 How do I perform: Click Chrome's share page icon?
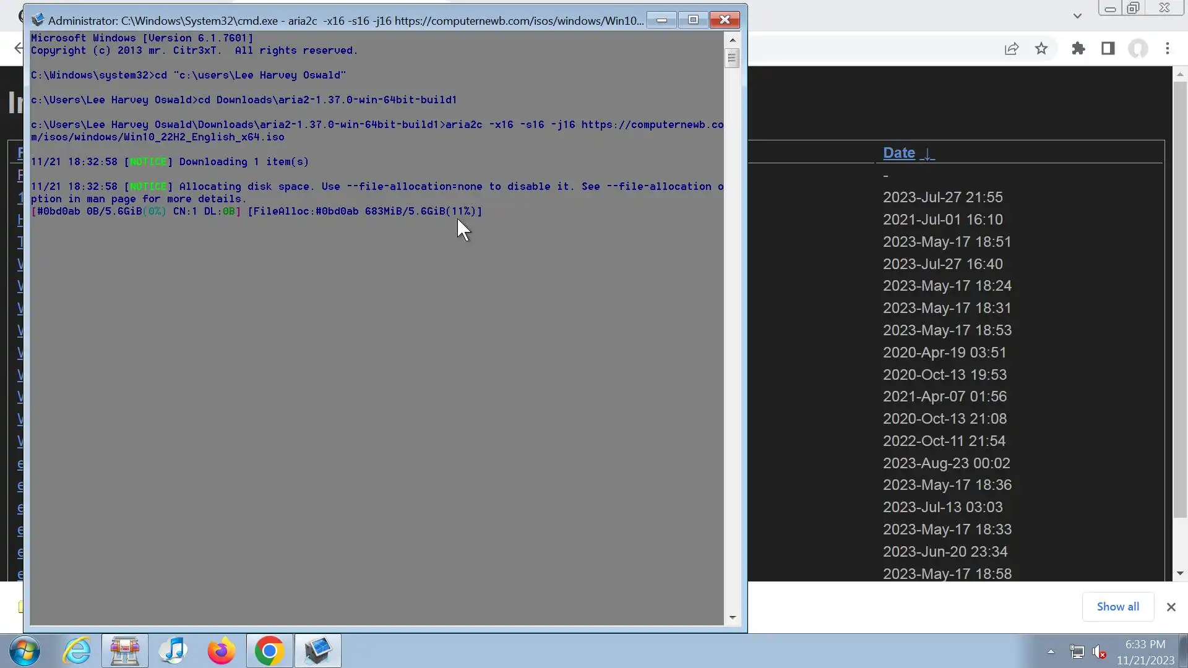coord(1012,49)
